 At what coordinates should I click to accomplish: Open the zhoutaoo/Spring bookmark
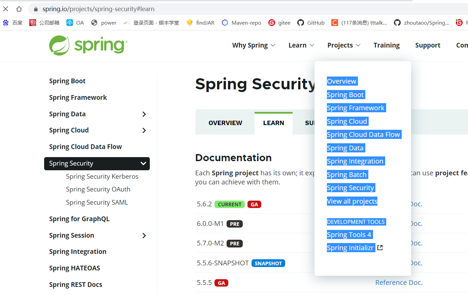coord(422,23)
